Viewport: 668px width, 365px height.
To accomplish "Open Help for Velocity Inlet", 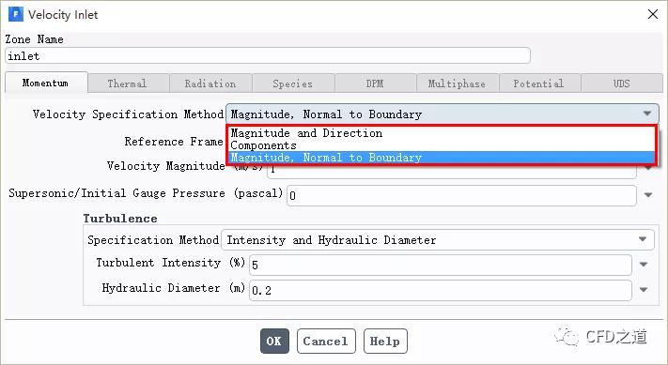I will (385, 342).
